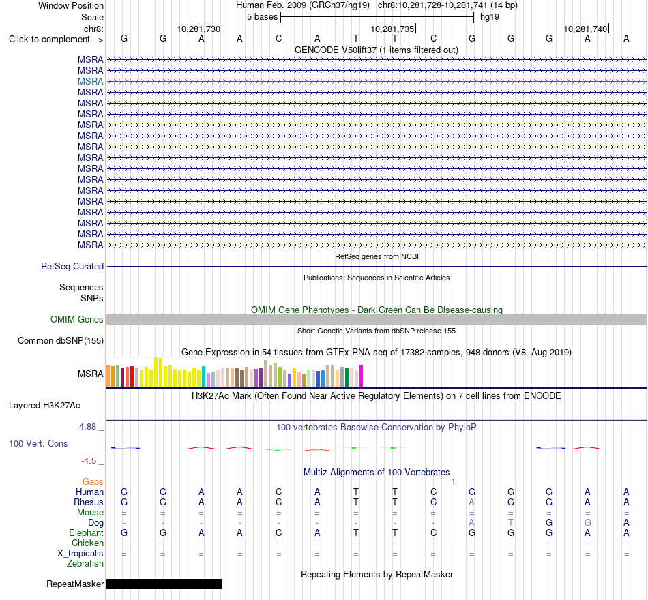Click the 10,281,730 ruler coordinate

pos(198,29)
